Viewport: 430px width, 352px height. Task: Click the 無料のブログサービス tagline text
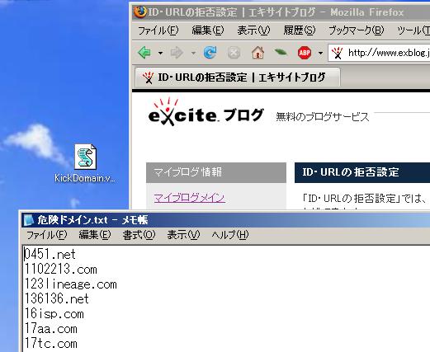tap(322, 117)
